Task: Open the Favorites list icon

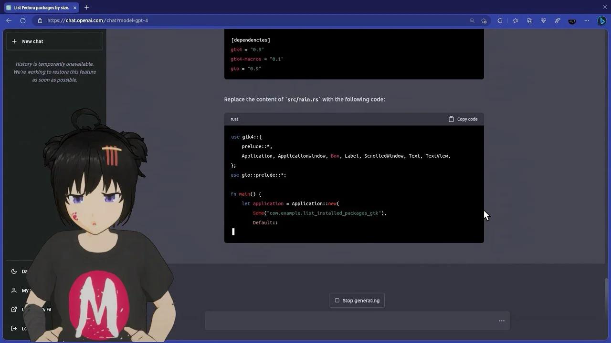Action: click(516, 20)
